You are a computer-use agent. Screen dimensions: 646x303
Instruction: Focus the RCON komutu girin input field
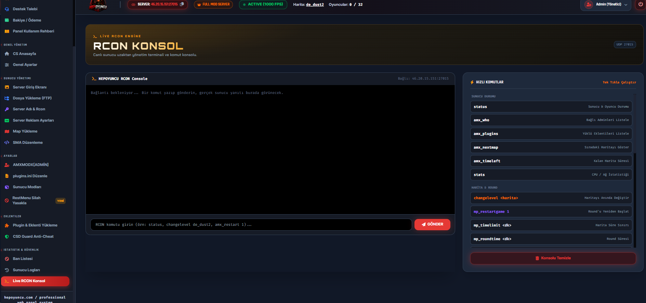(x=251, y=225)
